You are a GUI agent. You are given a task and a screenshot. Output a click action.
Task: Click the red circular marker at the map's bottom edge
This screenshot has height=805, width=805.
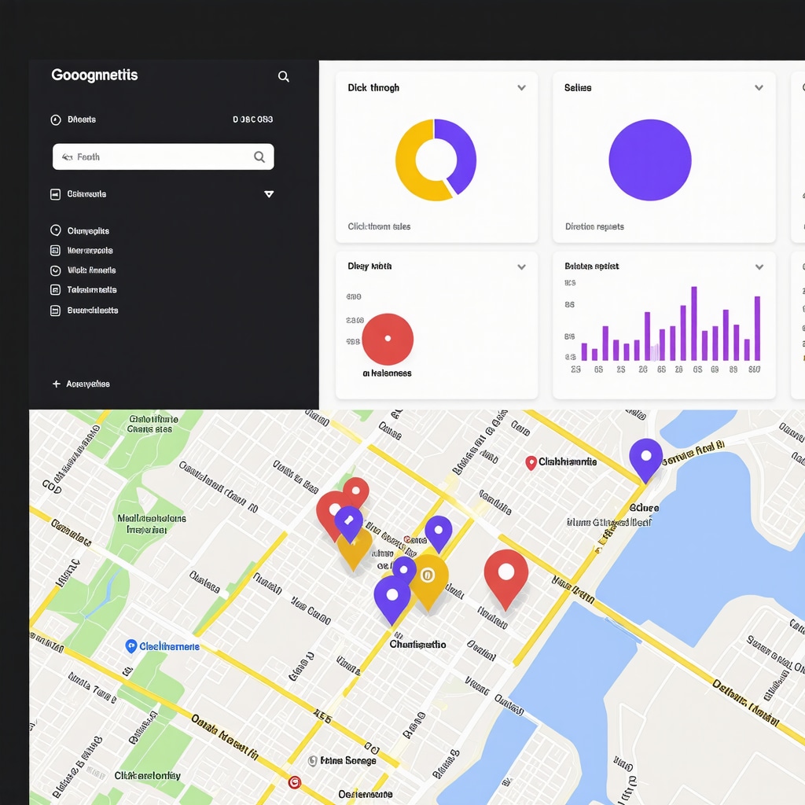click(294, 782)
